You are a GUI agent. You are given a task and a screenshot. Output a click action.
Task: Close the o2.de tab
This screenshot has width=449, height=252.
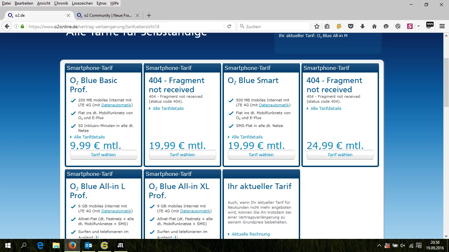(x=68, y=15)
